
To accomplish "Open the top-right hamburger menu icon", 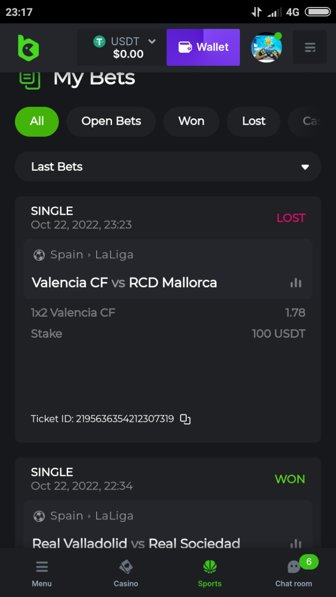I will tap(310, 48).
